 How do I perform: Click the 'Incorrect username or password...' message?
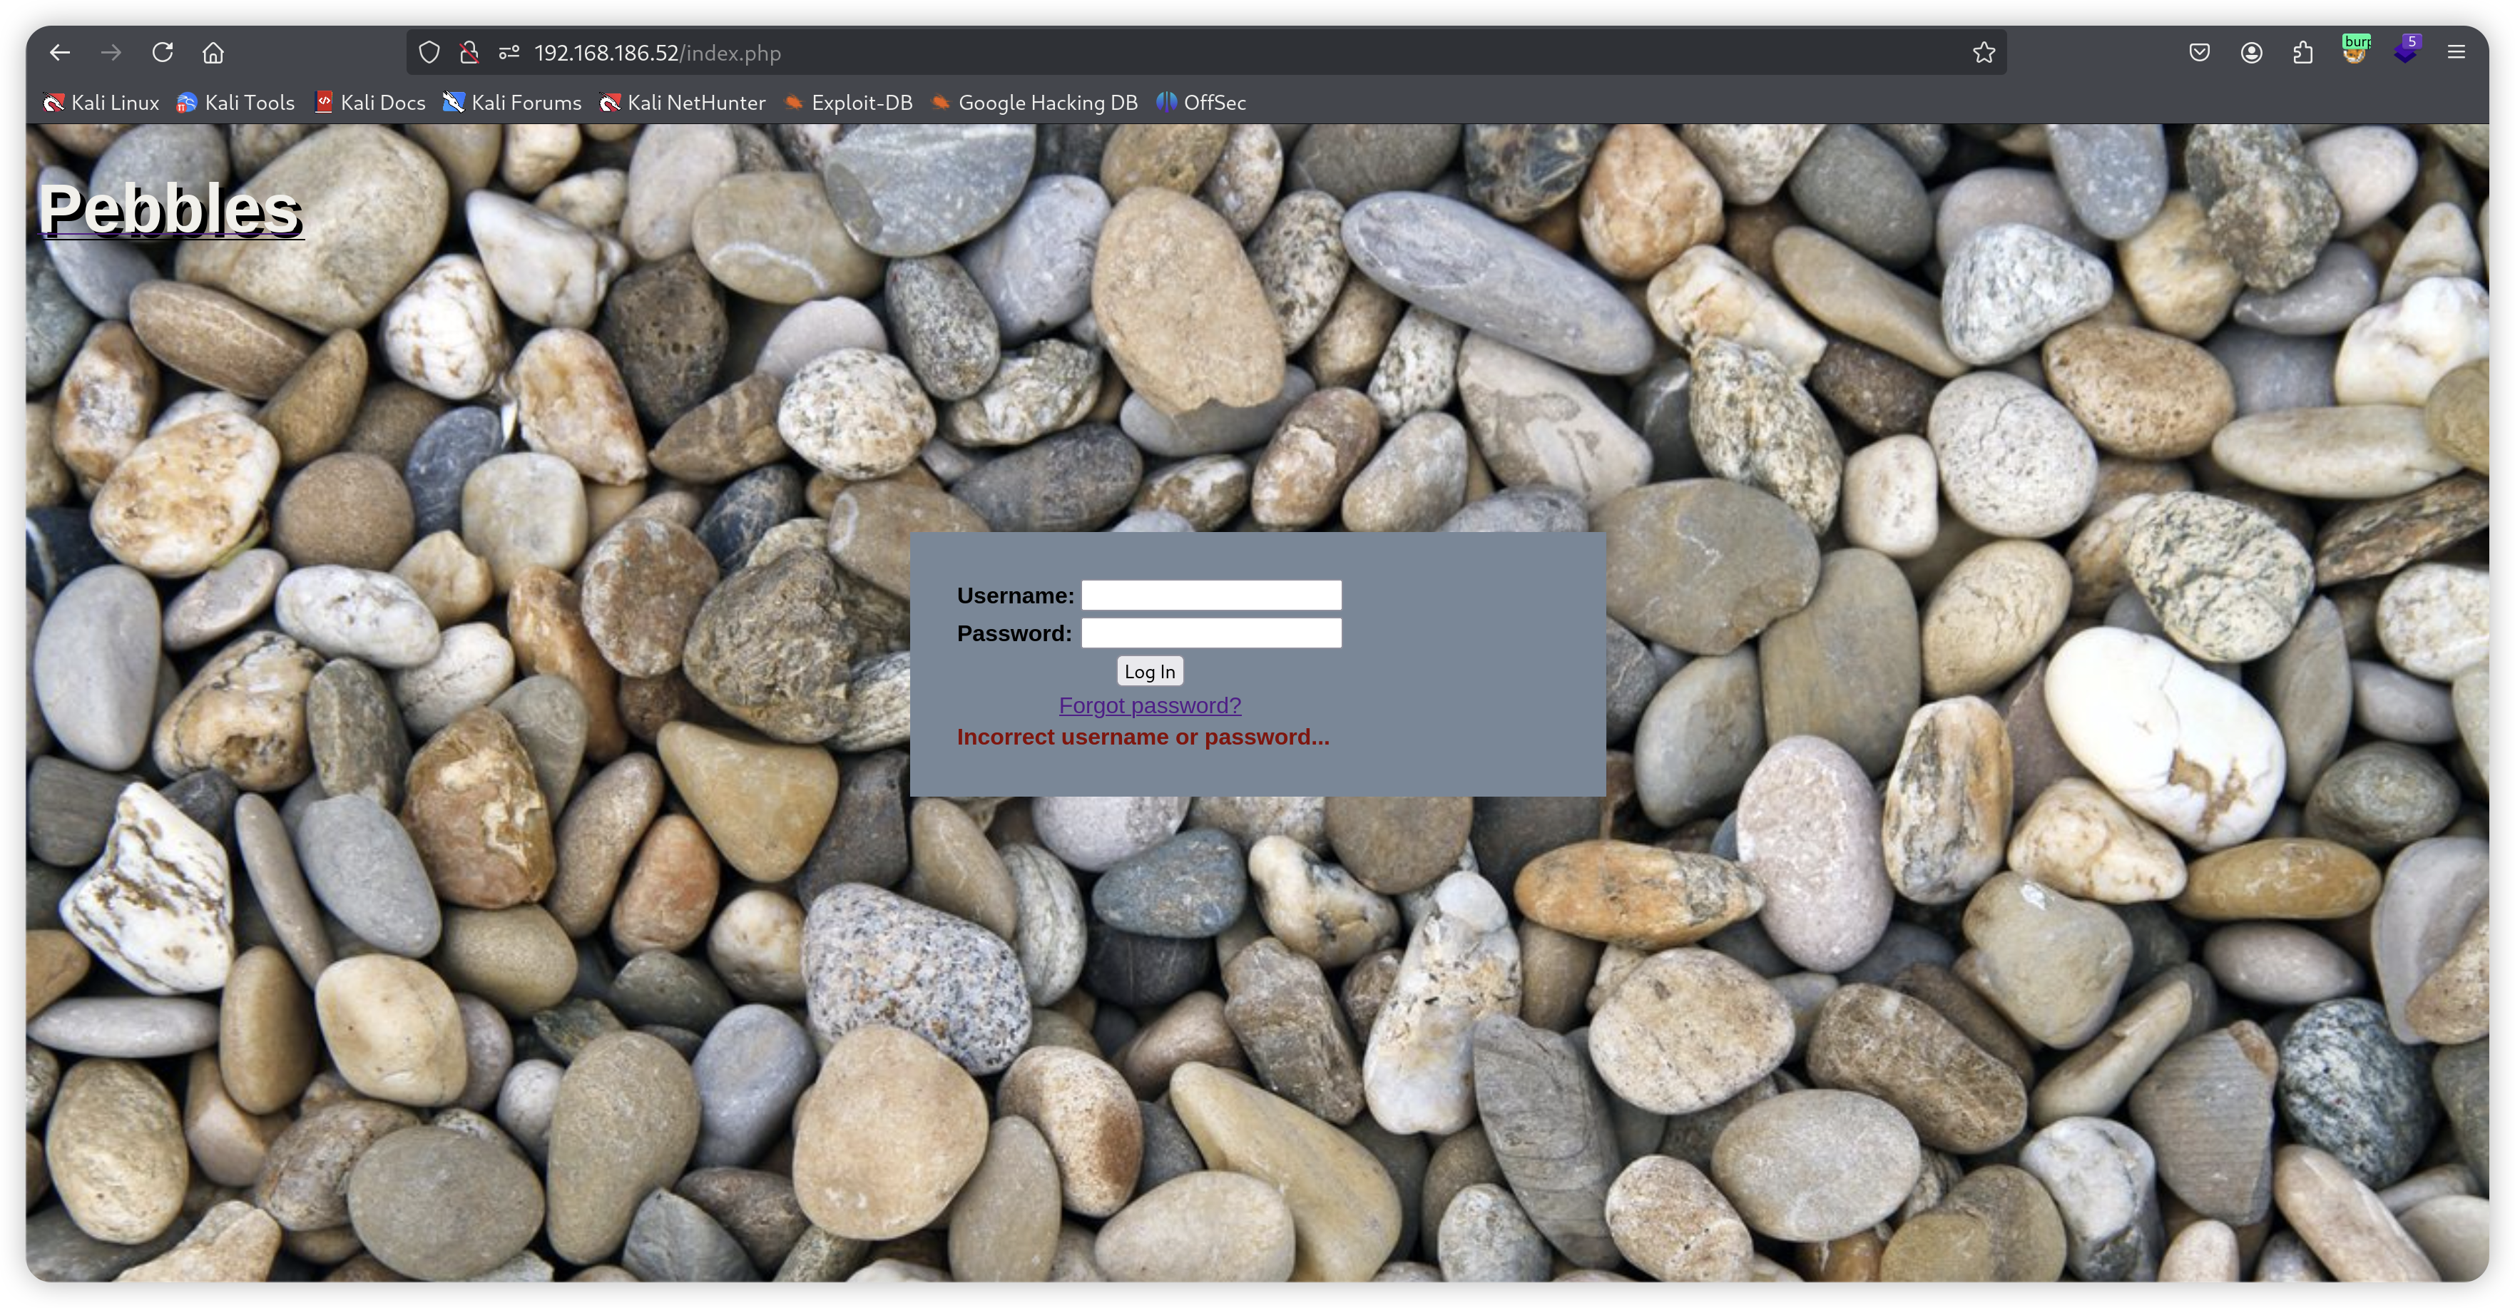(1142, 737)
